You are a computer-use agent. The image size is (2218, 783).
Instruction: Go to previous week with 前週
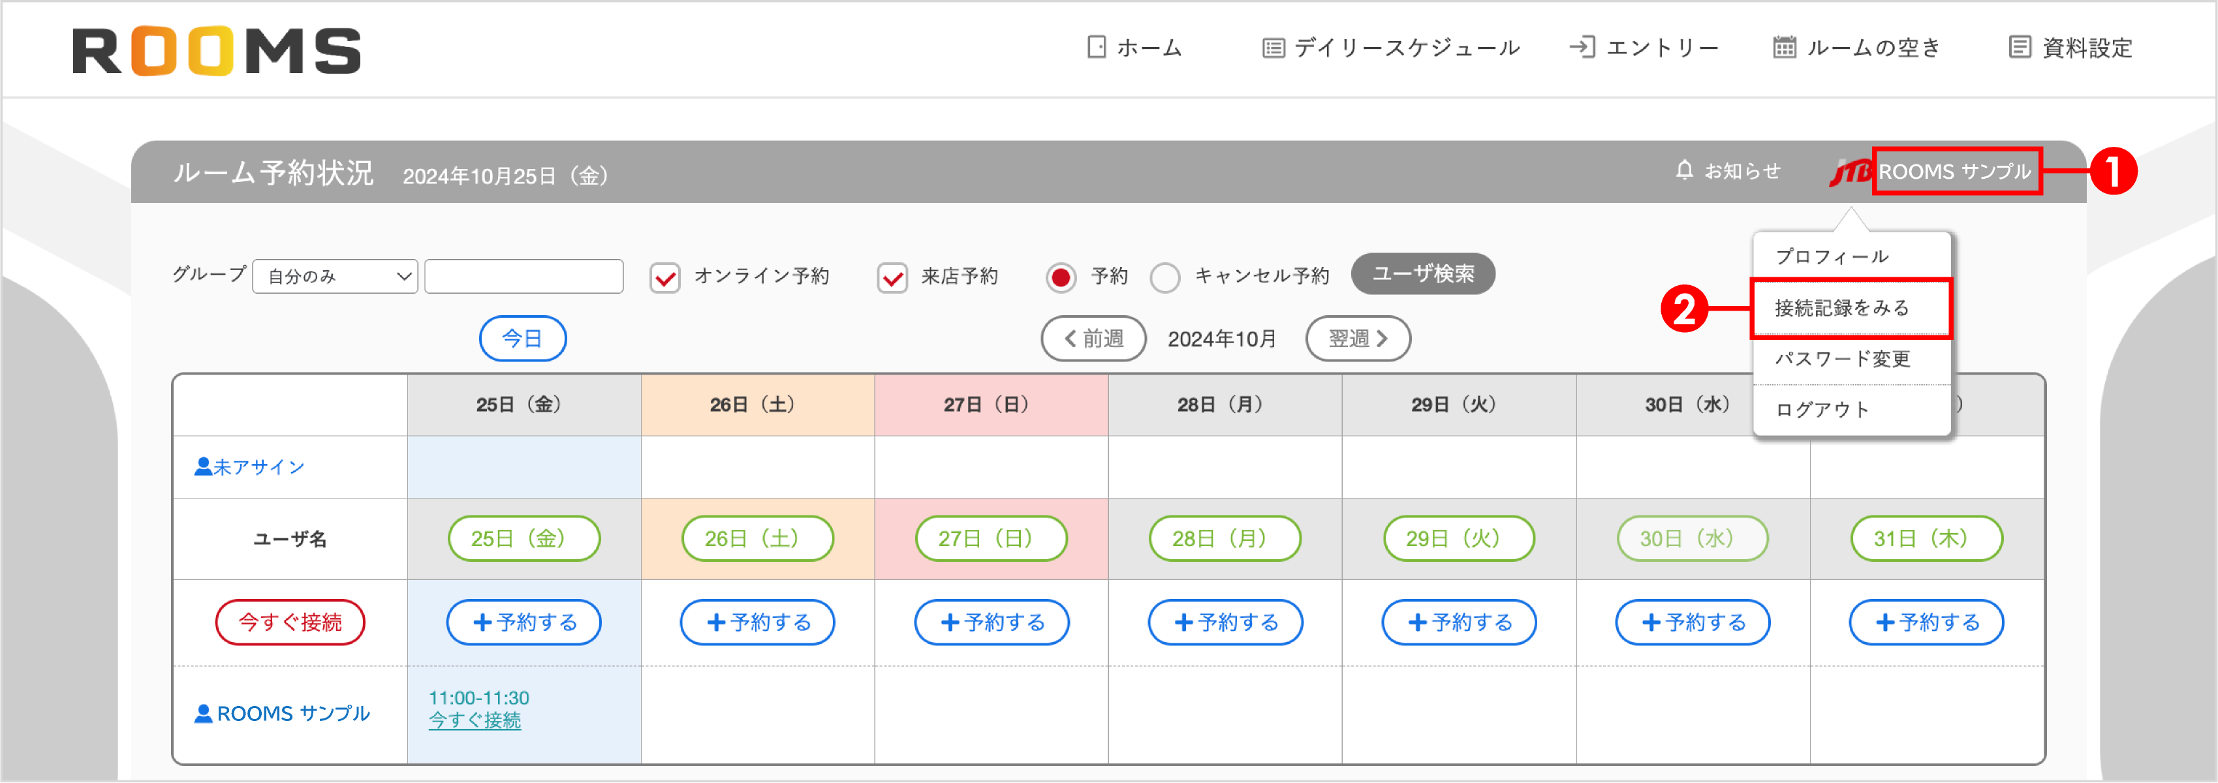point(1093,338)
